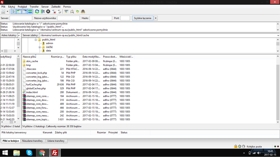Toggle message log display icon

13,11
